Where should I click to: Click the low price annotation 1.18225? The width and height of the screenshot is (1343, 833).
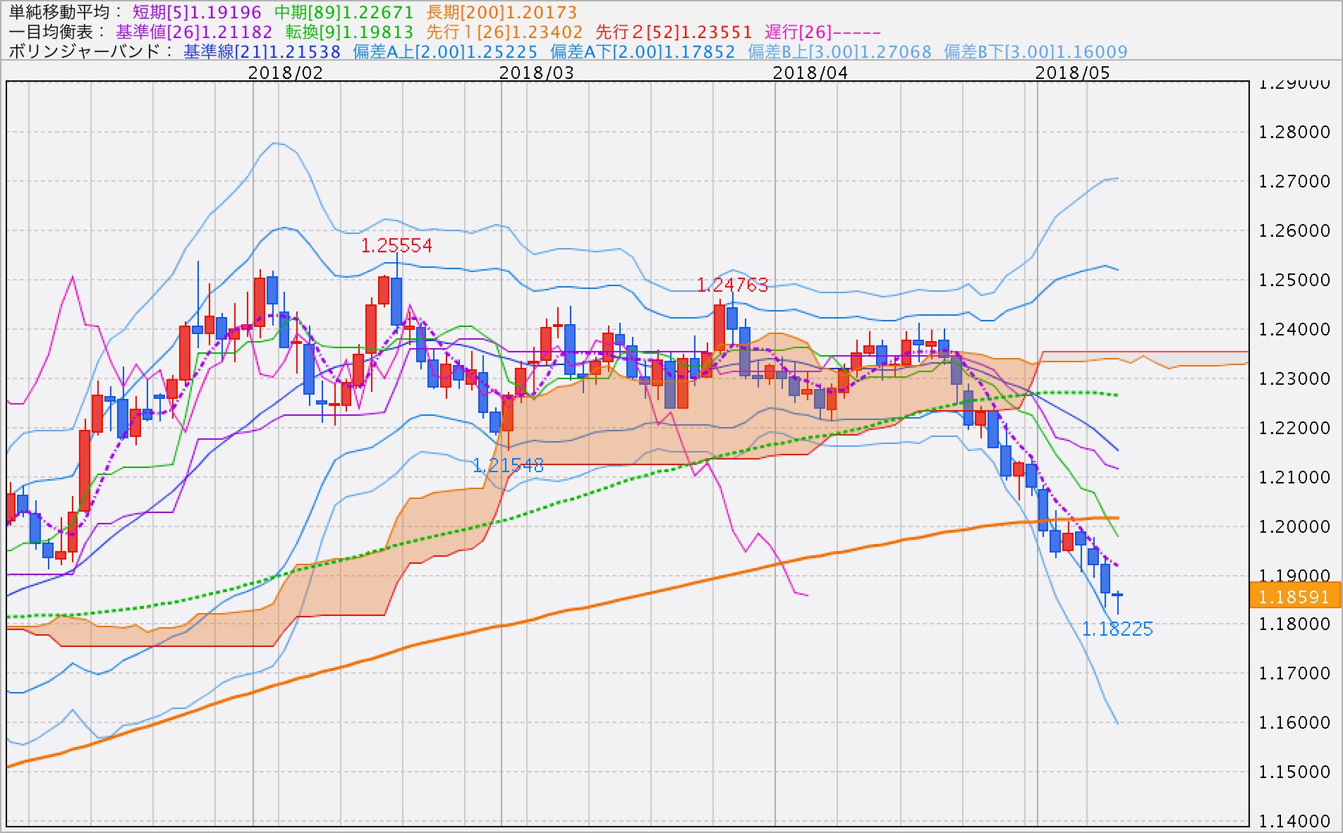tap(1117, 629)
